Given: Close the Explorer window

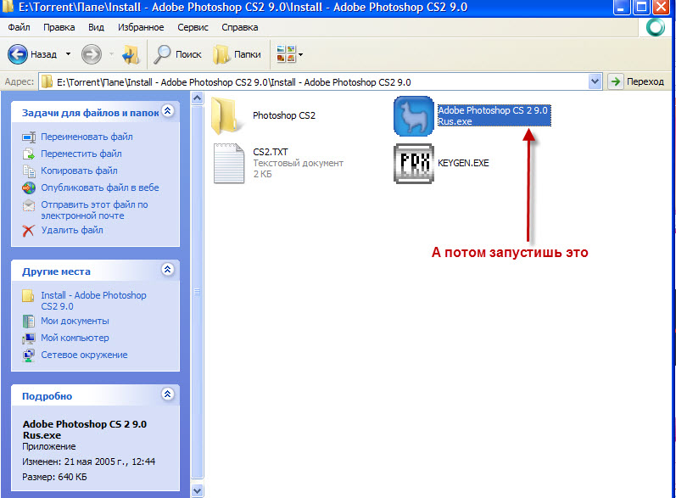Looking at the screenshot, I should click(662, 7).
